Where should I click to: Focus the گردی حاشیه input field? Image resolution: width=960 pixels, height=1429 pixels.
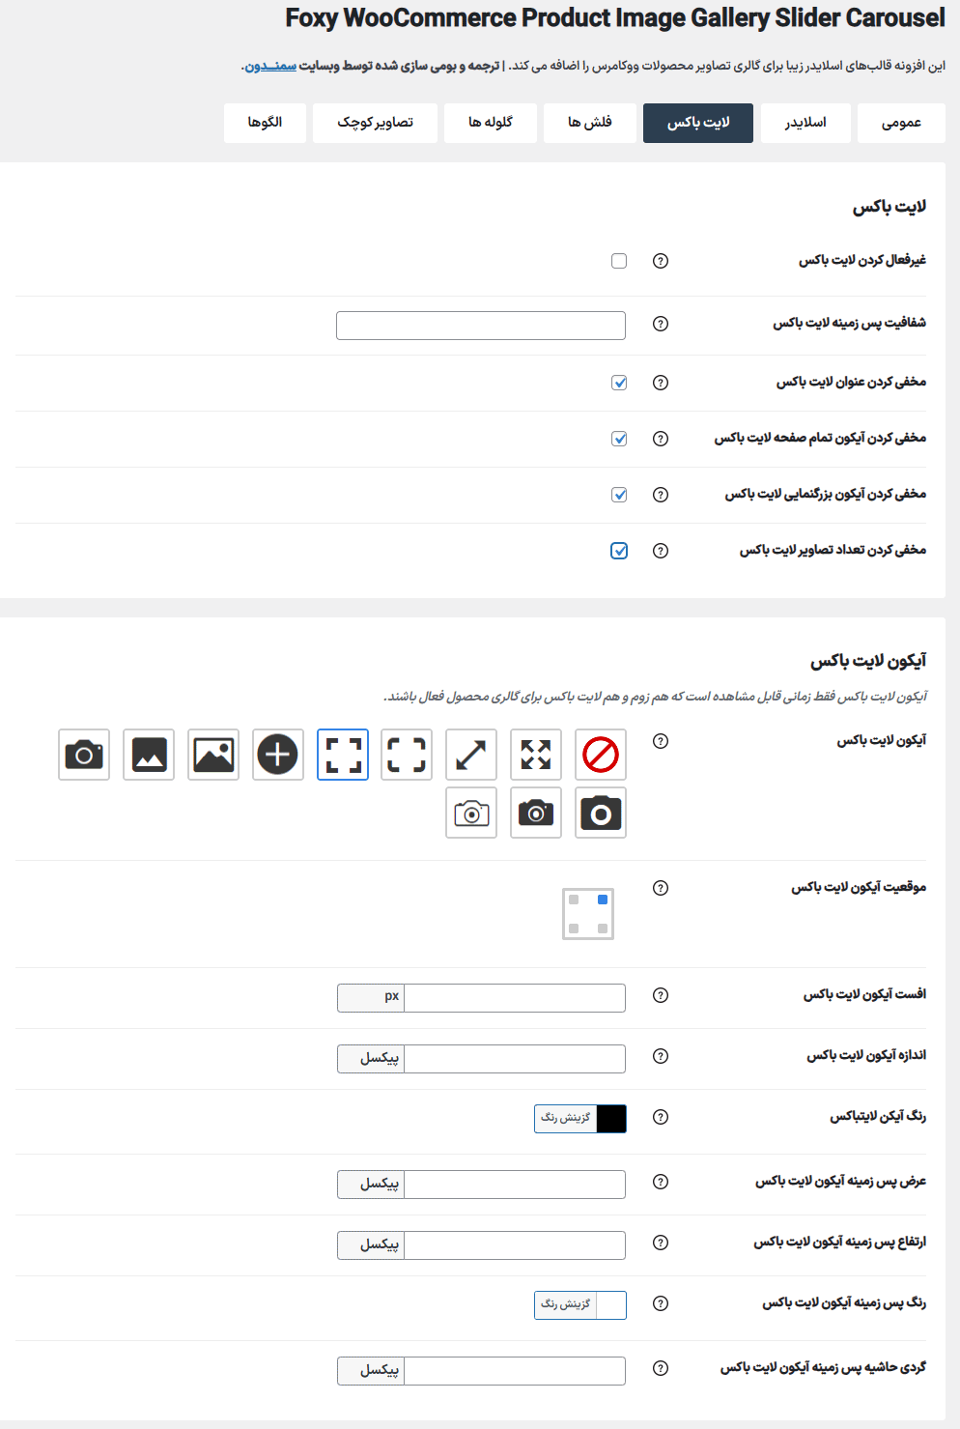pos(515,1370)
